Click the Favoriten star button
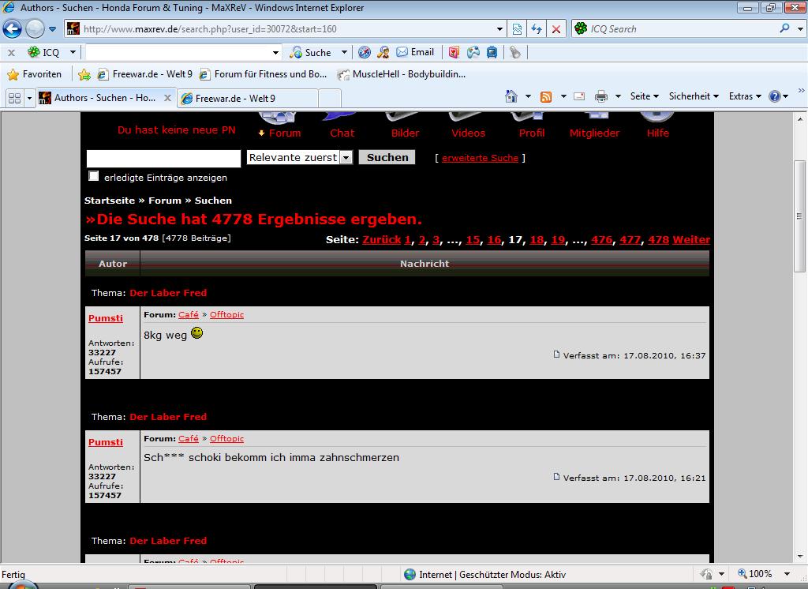 (x=35, y=74)
